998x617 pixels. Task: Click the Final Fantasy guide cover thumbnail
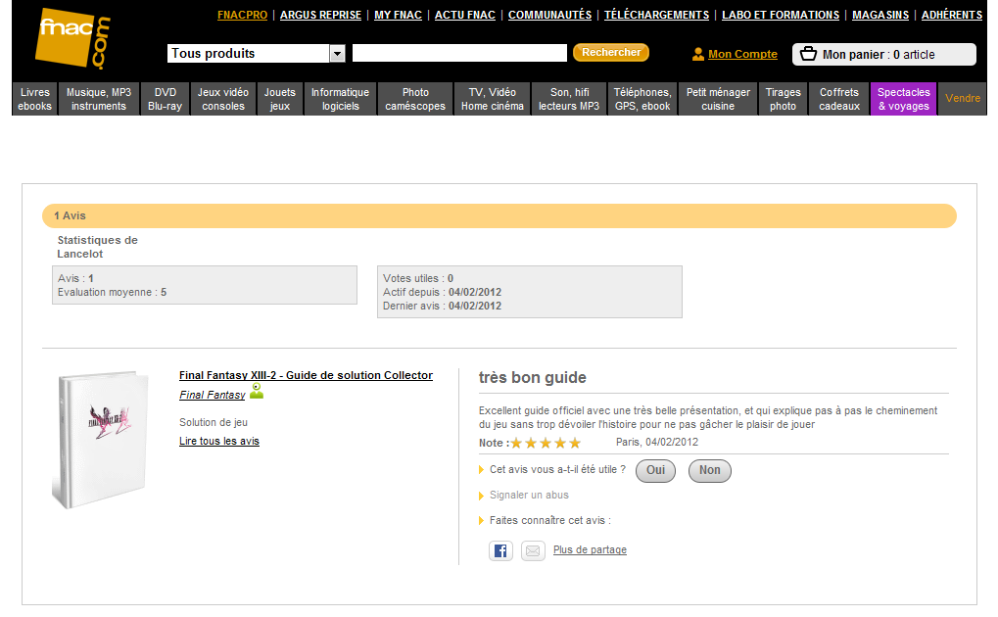[x=98, y=439]
